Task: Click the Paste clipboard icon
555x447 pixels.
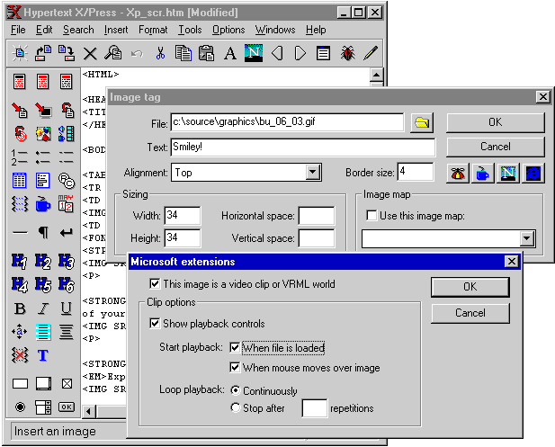Action: 206,53
